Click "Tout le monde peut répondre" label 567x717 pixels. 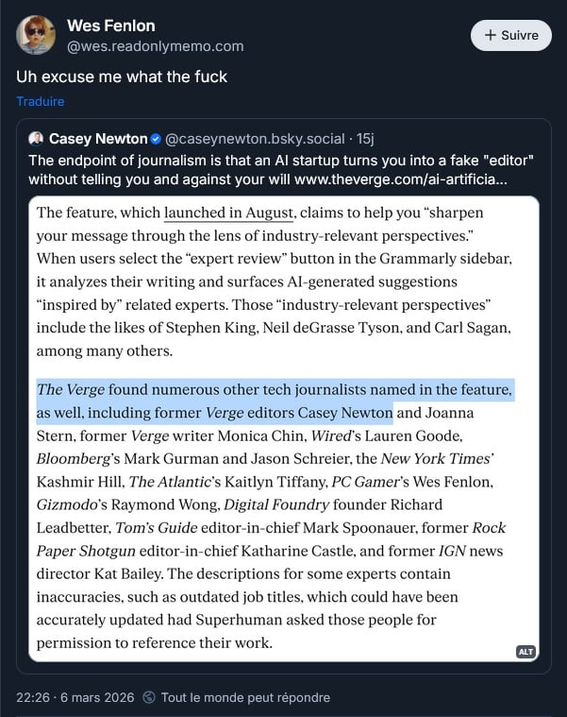point(245,698)
